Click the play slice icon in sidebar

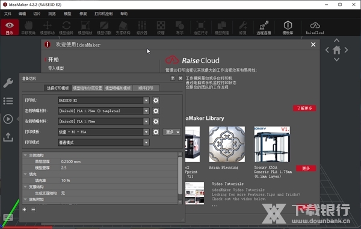(8, 119)
